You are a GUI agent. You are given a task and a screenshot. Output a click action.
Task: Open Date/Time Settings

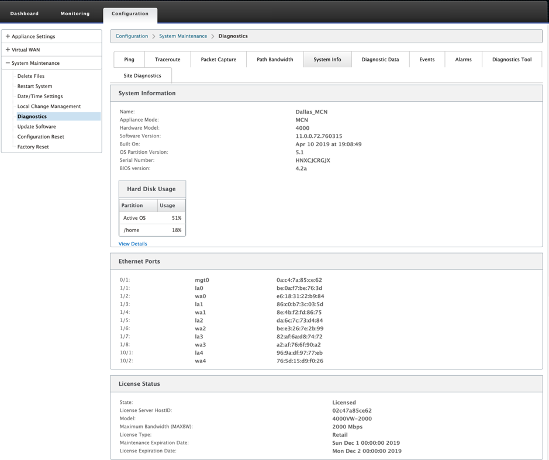40,96
